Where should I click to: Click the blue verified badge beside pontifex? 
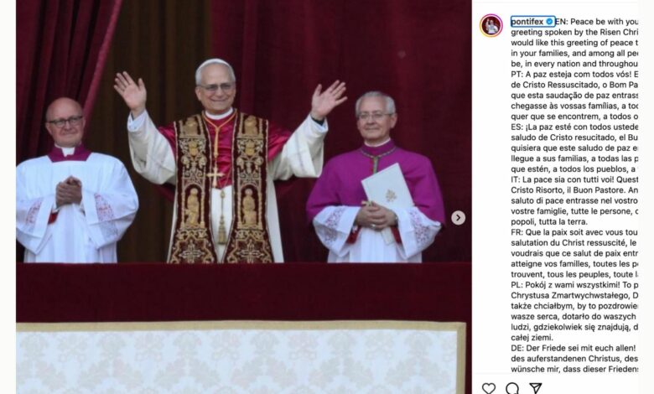point(549,21)
